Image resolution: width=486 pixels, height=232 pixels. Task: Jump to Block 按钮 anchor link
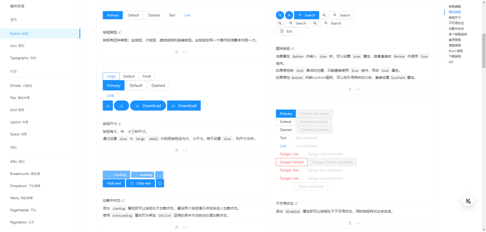(455, 51)
